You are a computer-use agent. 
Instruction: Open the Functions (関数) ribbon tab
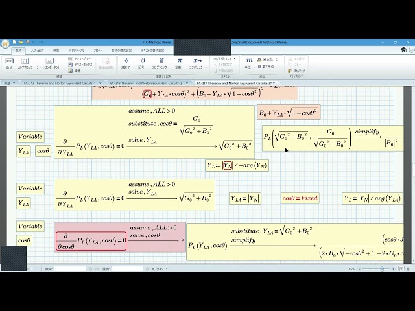pyautogui.click(x=56, y=51)
